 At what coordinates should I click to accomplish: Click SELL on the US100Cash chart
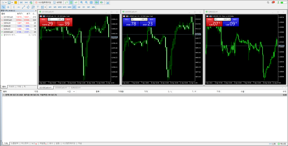coord(43,19)
